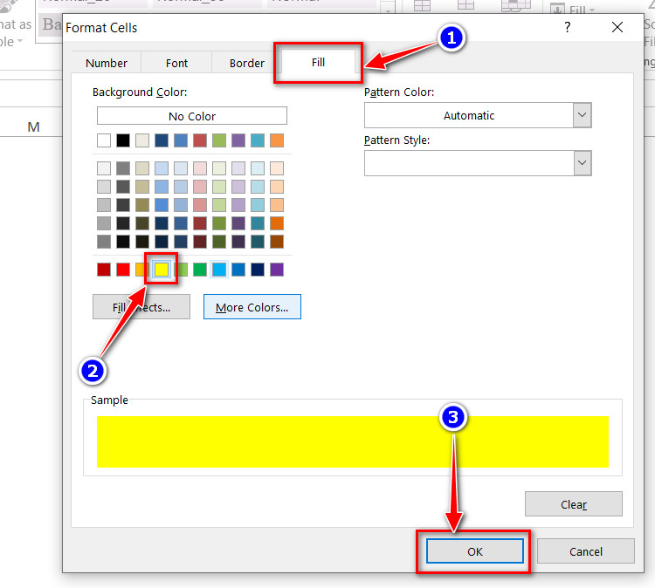Select the aqua swatch in top theme row
The height and width of the screenshot is (588, 655).
click(258, 140)
